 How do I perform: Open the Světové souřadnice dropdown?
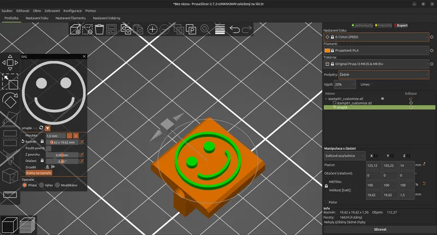345,156
